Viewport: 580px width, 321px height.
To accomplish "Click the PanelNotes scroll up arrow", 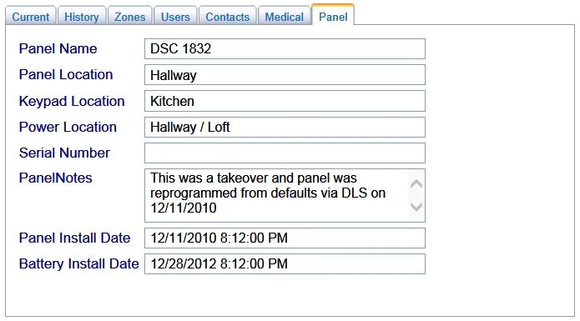I will point(416,183).
